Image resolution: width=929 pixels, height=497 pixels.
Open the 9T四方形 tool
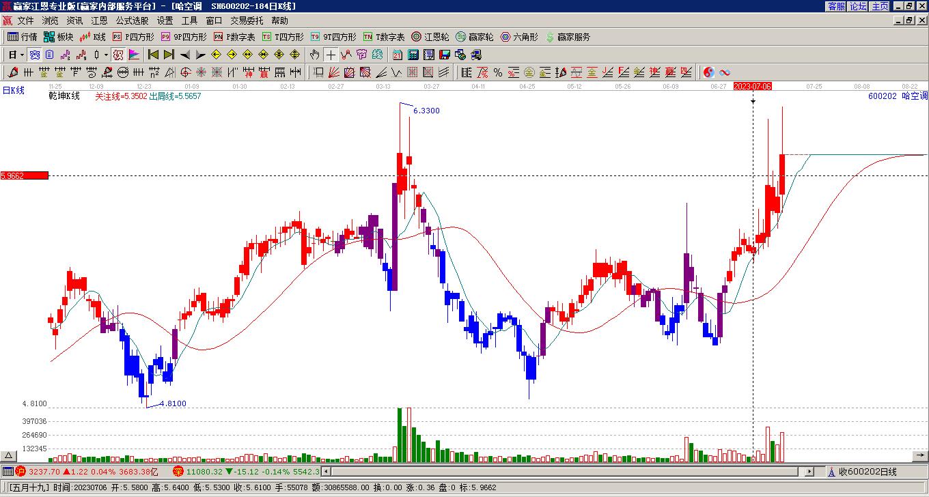click(333, 37)
